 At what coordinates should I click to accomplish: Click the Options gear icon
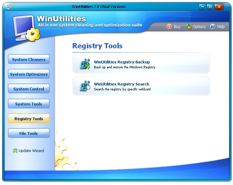pyautogui.click(x=189, y=27)
